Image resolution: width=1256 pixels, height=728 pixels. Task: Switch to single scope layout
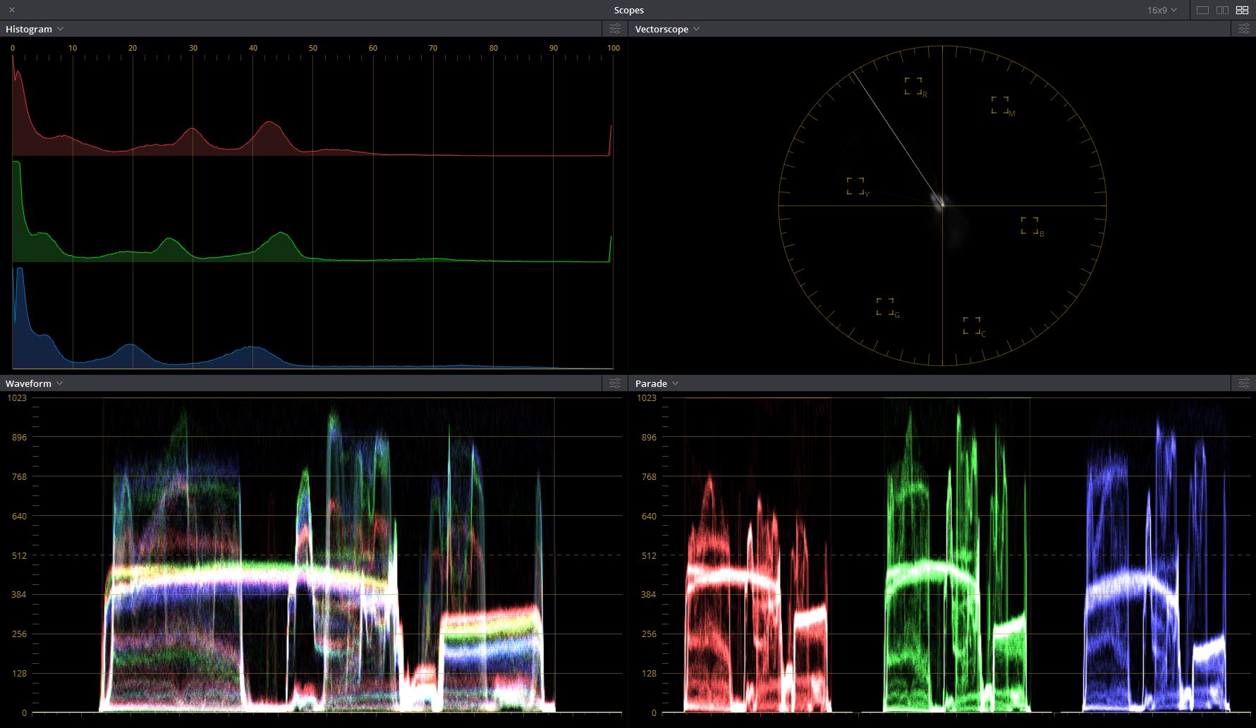1203,11
